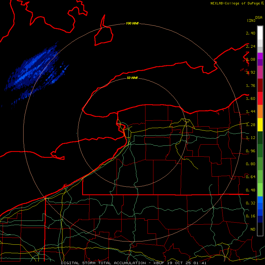
Task: Click the 2.40 scale value
Action: coord(251,33)
